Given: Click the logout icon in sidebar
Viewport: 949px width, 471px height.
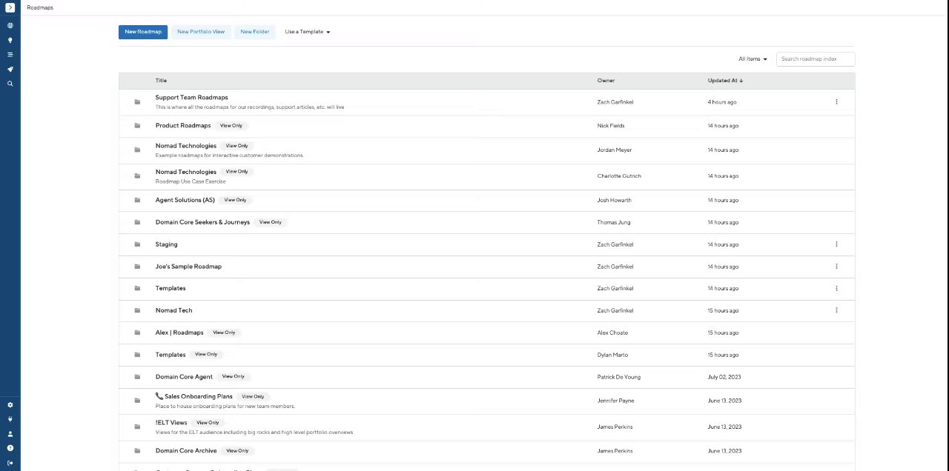Looking at the screenshot, I should pos(10,463).
